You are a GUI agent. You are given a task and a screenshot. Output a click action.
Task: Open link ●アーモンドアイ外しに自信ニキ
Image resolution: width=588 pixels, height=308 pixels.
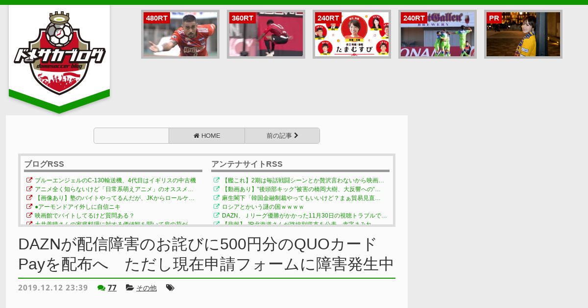pyautogui.click(x=77, y=207)
